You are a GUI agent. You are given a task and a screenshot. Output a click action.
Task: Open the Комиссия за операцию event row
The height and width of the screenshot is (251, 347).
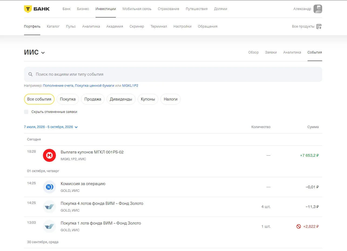click(x=173, y=187)
